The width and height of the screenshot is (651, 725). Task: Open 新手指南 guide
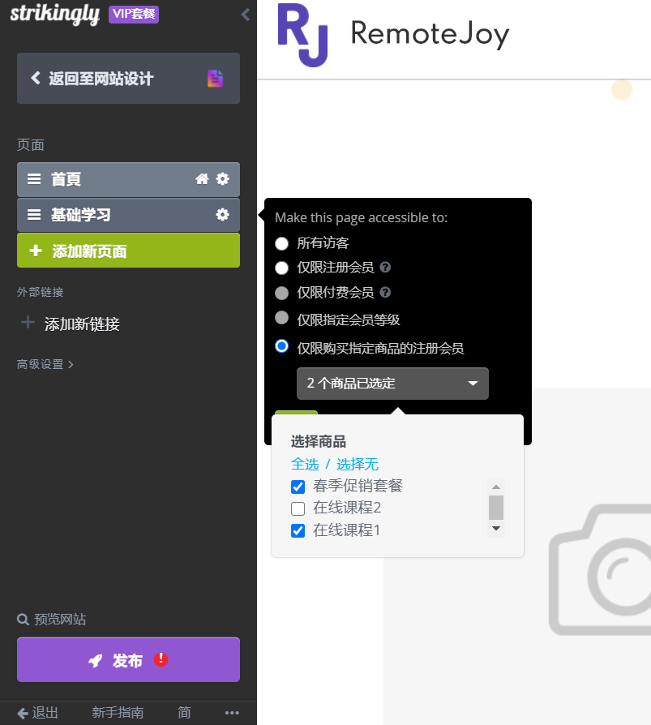(118, 713)
